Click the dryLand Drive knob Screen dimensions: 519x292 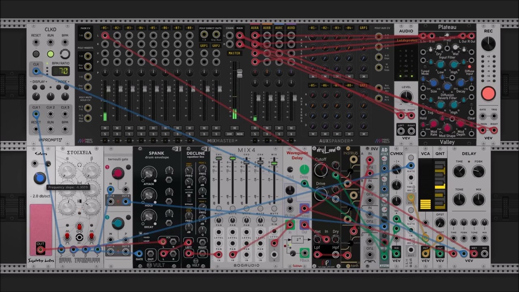[x=321, y=195]
